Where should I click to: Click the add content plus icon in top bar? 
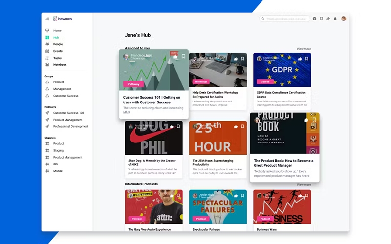[x=314, y=19]
